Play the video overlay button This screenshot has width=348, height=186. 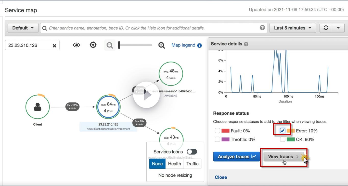pyautogui.click(x=146, y=95)
